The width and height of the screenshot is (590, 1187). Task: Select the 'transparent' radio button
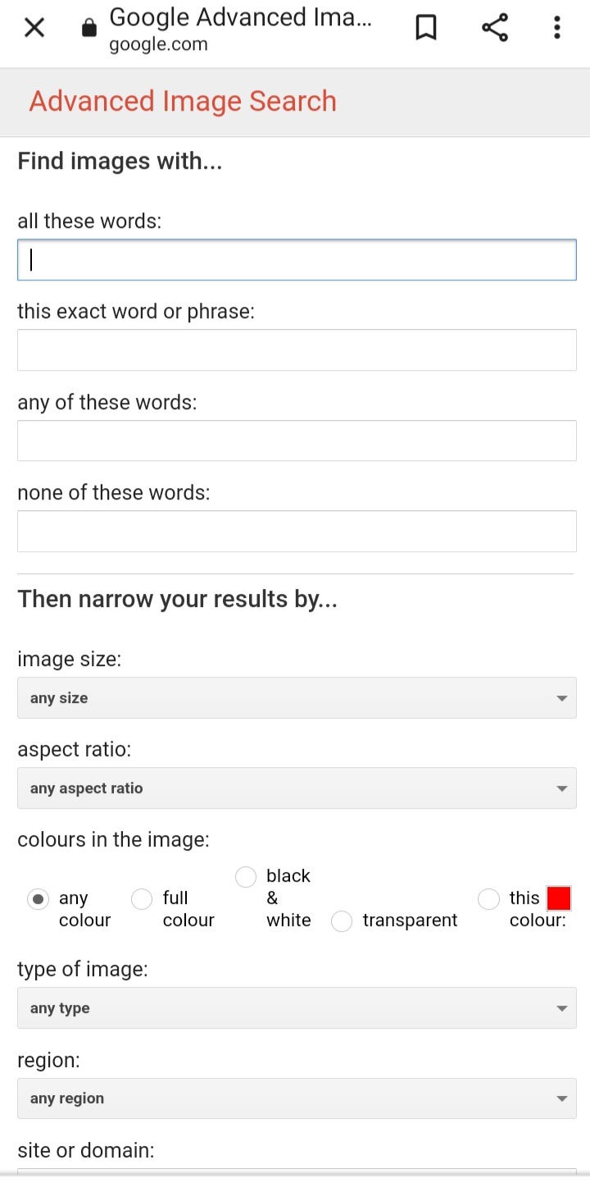pyautogui.click(x=342, y=921)
